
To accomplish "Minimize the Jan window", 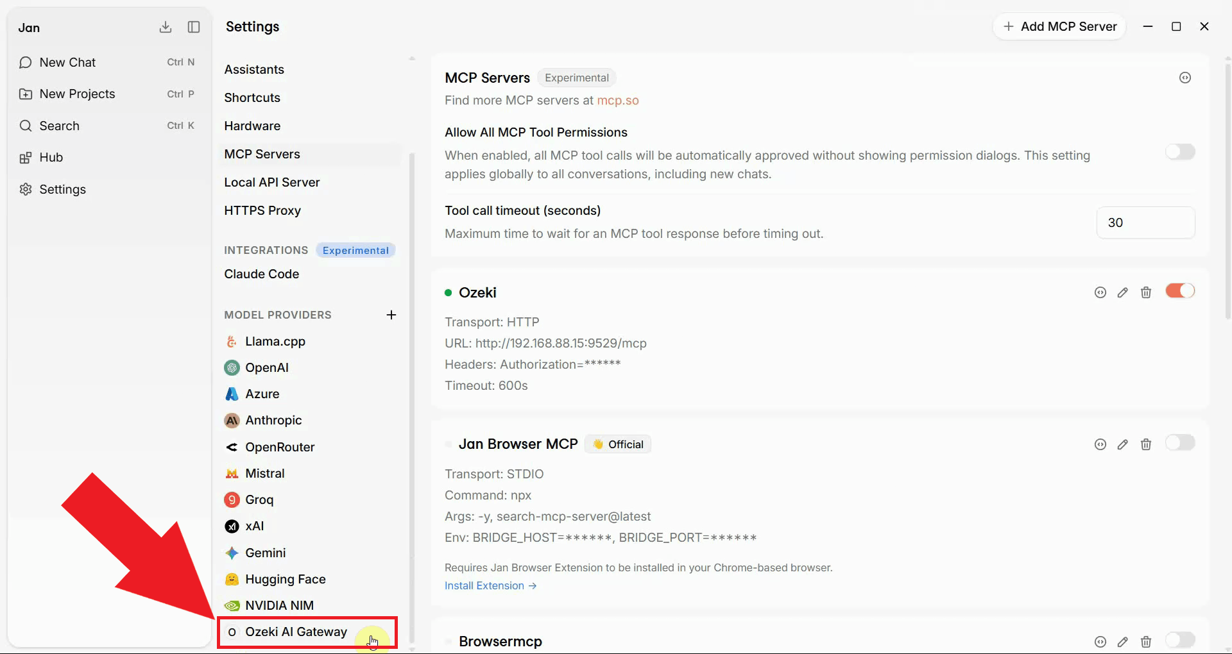I will pyautogui.click(x=1148, y=26).
